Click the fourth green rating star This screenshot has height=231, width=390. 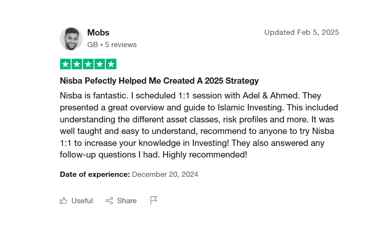tap(100, 64)
